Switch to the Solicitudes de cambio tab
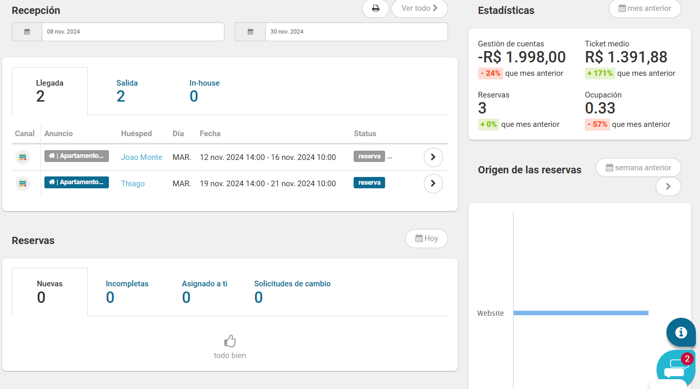 click(x=292, y=291)
